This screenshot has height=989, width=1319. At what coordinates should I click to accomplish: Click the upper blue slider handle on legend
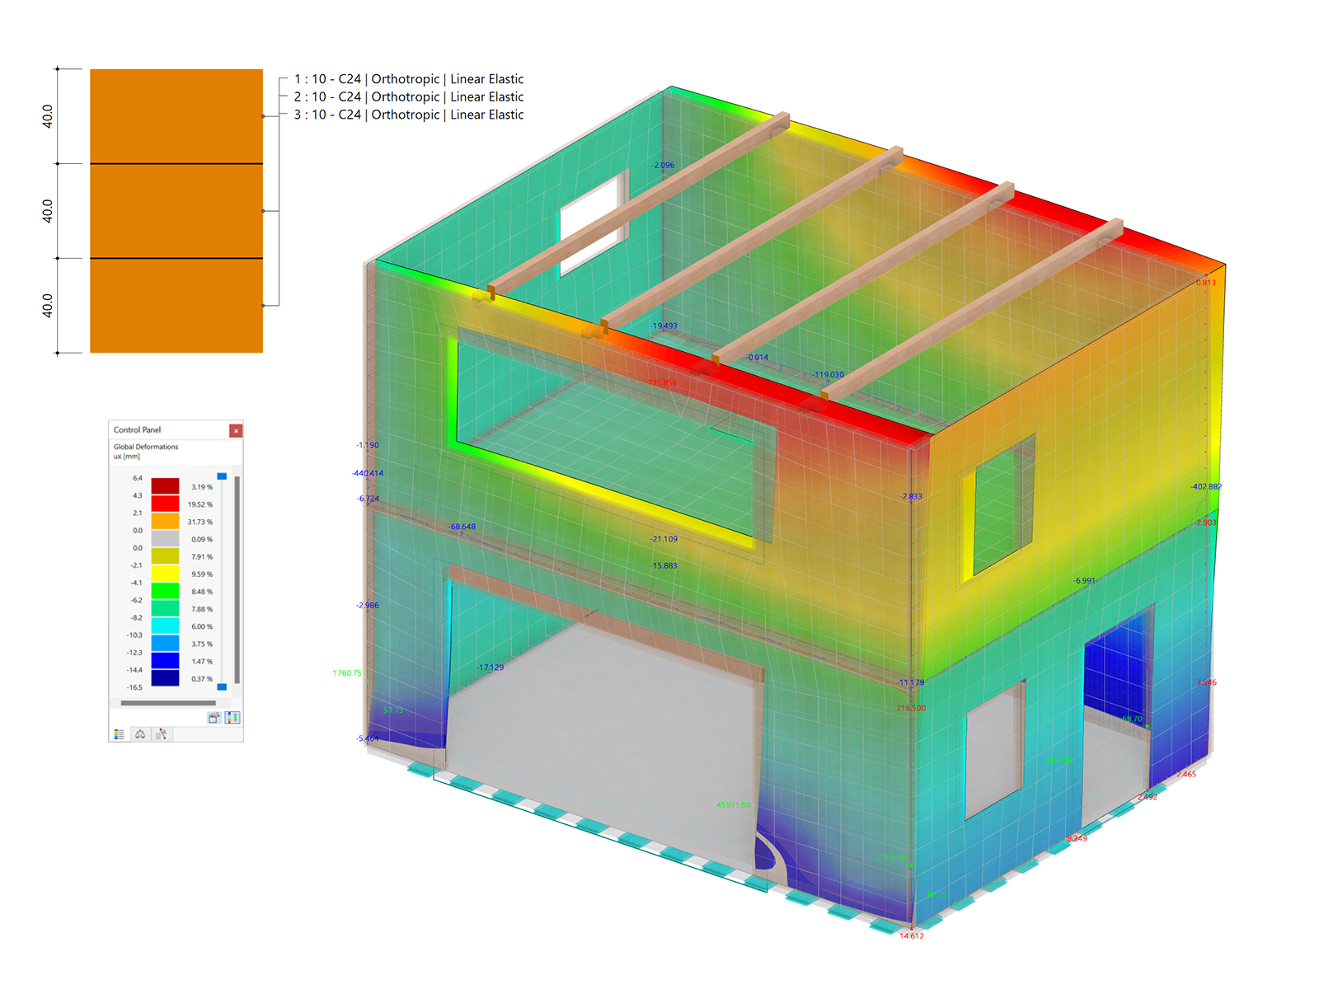(222, 476)
